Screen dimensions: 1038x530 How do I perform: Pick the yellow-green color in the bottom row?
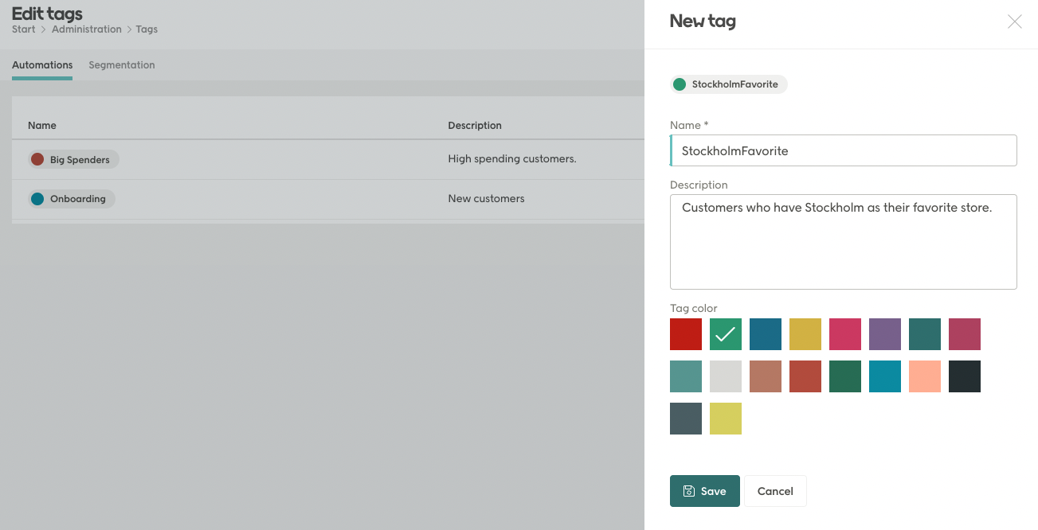click(725, 418)
